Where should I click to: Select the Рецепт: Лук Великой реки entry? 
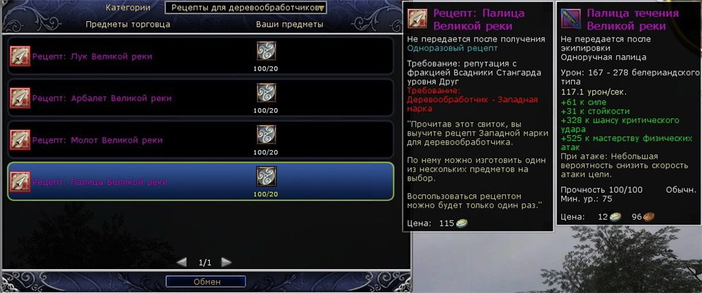pyautogui.click(x=201, y=57)
